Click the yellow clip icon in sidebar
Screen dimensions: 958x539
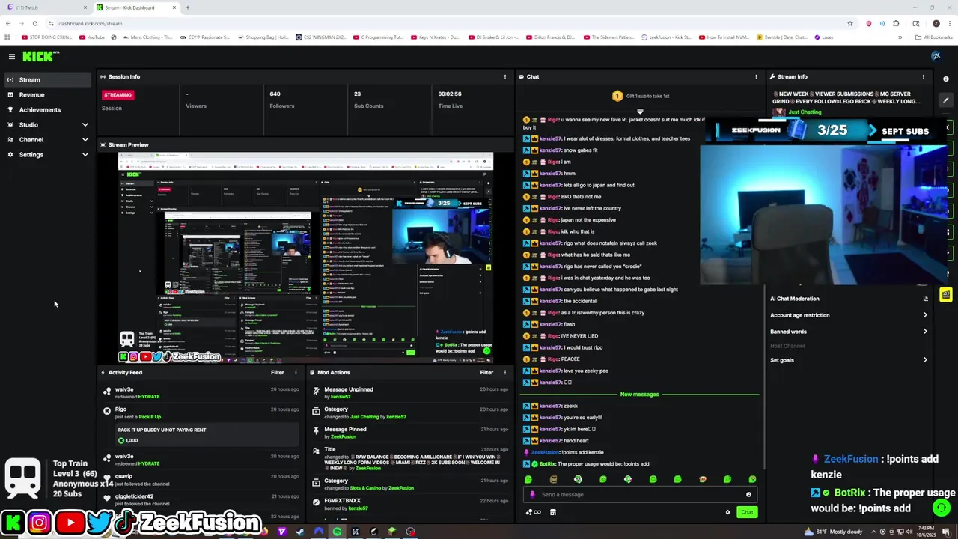946,295
